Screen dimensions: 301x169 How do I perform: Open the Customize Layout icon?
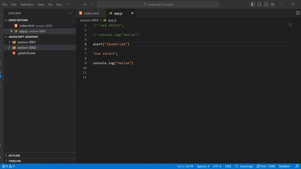(272, 4)
